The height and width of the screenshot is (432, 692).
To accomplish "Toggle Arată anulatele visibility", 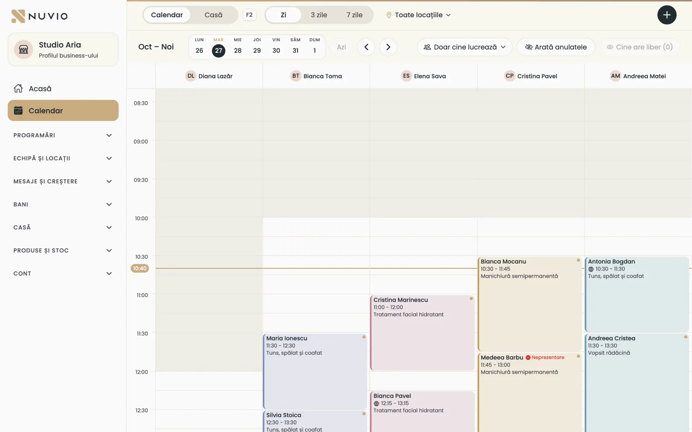I will 556,47.
